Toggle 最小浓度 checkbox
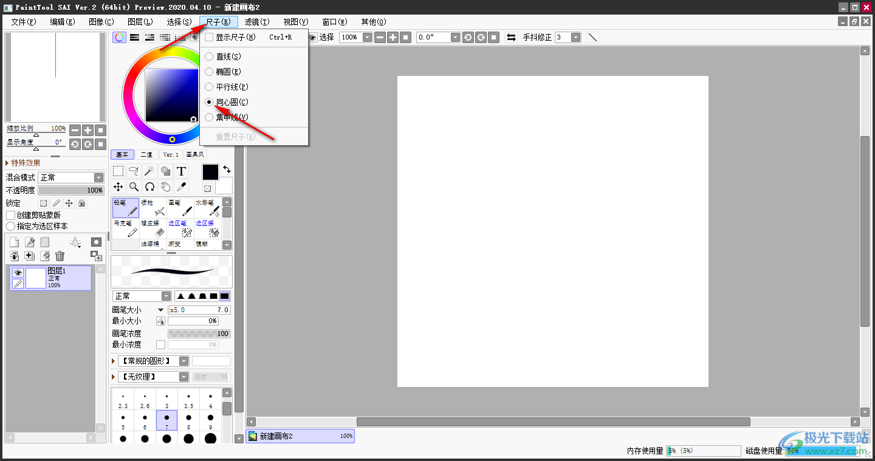The width and height of the screenshot is (875, 461). [x=160, y=344]
